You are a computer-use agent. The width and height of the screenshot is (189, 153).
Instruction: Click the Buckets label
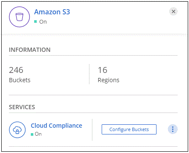(20, 80)
